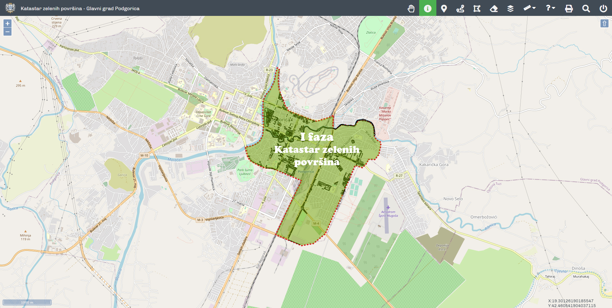Toggle the active info identify tool

427,8
